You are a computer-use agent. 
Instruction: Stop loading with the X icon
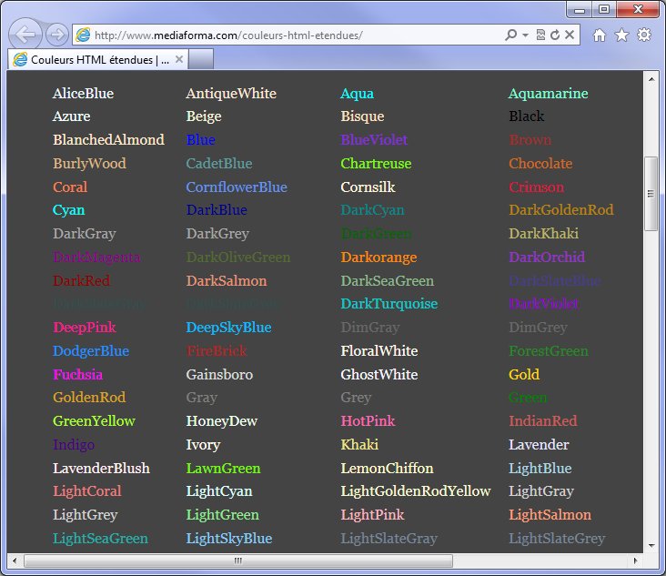tap(570, 35)
